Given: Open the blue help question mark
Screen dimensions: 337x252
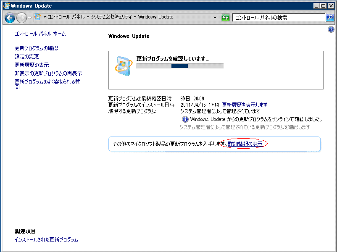Looking at the screenshot, I should 331,29.
